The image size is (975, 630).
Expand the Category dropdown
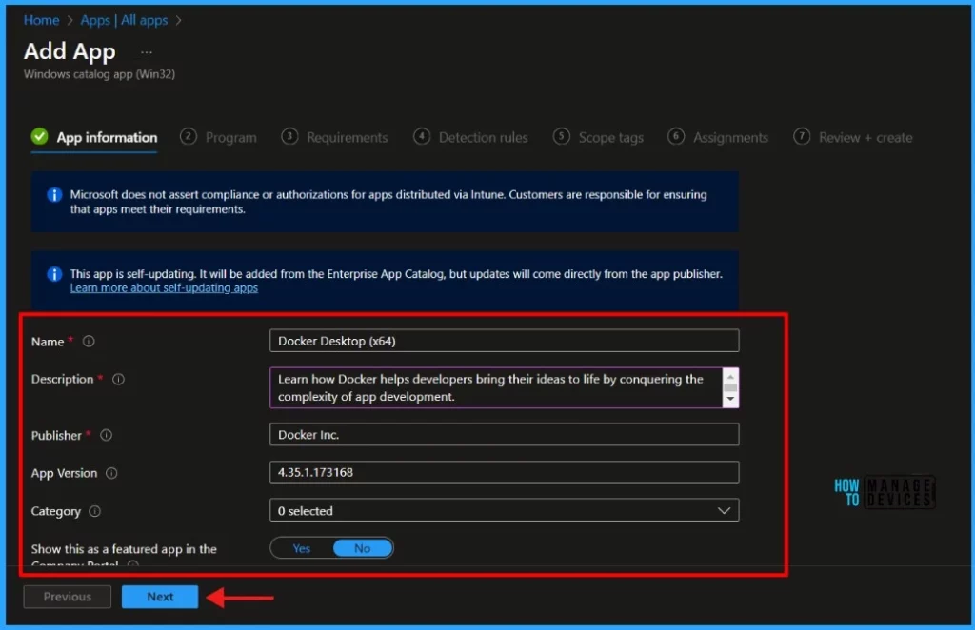click(505, 510)
